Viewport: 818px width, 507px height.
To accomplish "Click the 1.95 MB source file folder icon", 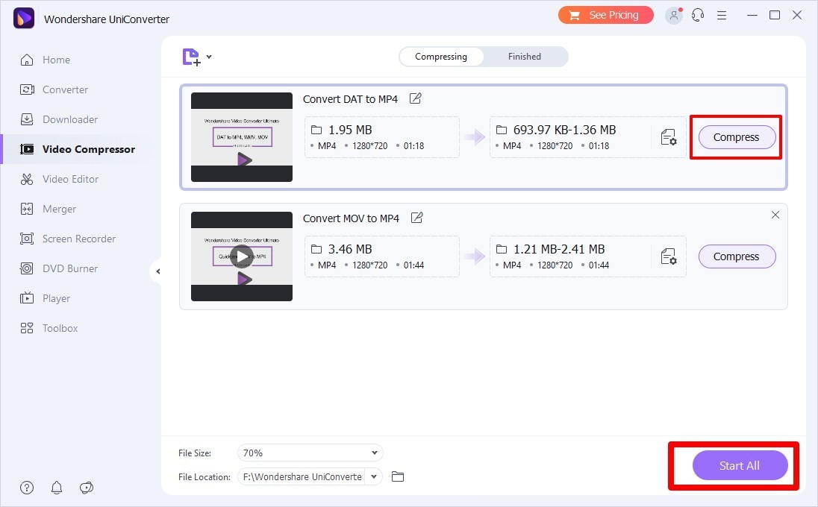I will [316, 130].
